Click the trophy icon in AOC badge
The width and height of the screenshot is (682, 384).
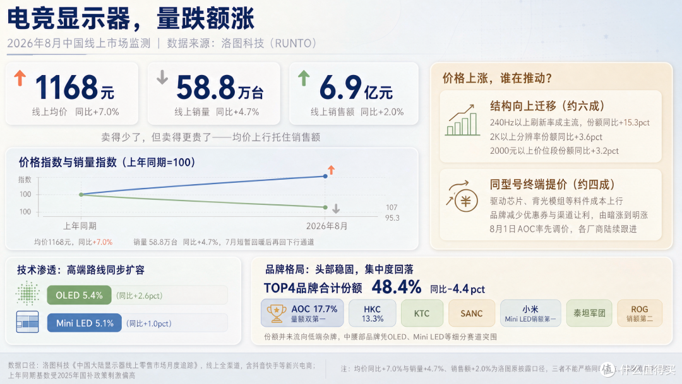pyautogui.click(x=277, y=313)
